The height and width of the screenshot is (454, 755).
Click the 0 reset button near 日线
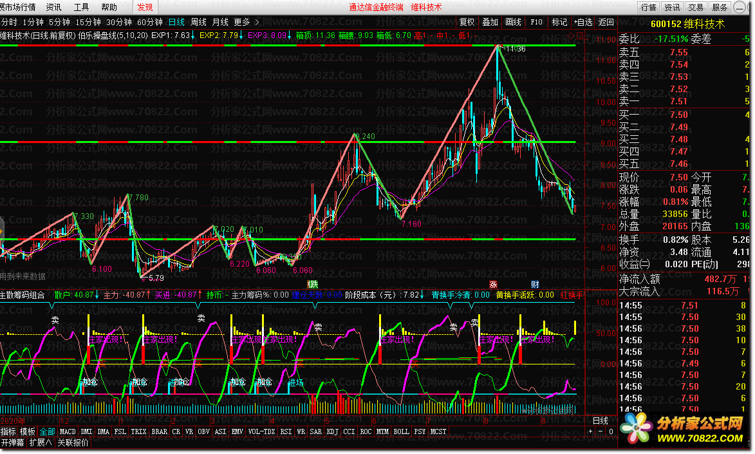point(611,431)
